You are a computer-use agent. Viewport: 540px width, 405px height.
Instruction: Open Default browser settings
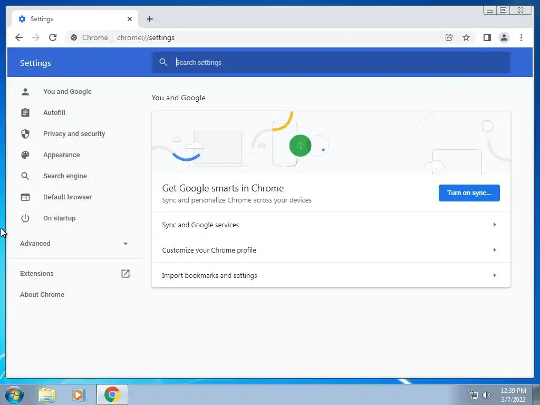tap(67, 197)
